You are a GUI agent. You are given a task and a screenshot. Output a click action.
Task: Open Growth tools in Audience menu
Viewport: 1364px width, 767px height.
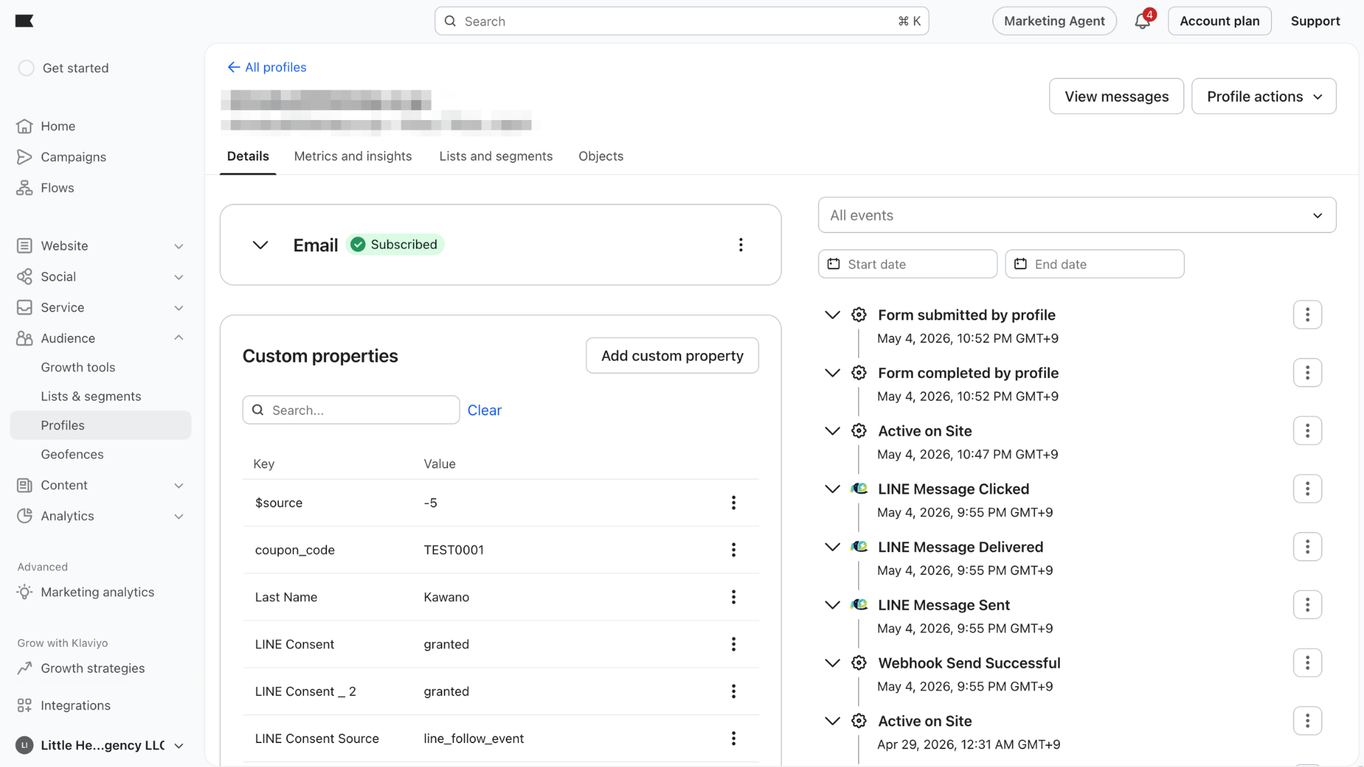tap(78, 367)
